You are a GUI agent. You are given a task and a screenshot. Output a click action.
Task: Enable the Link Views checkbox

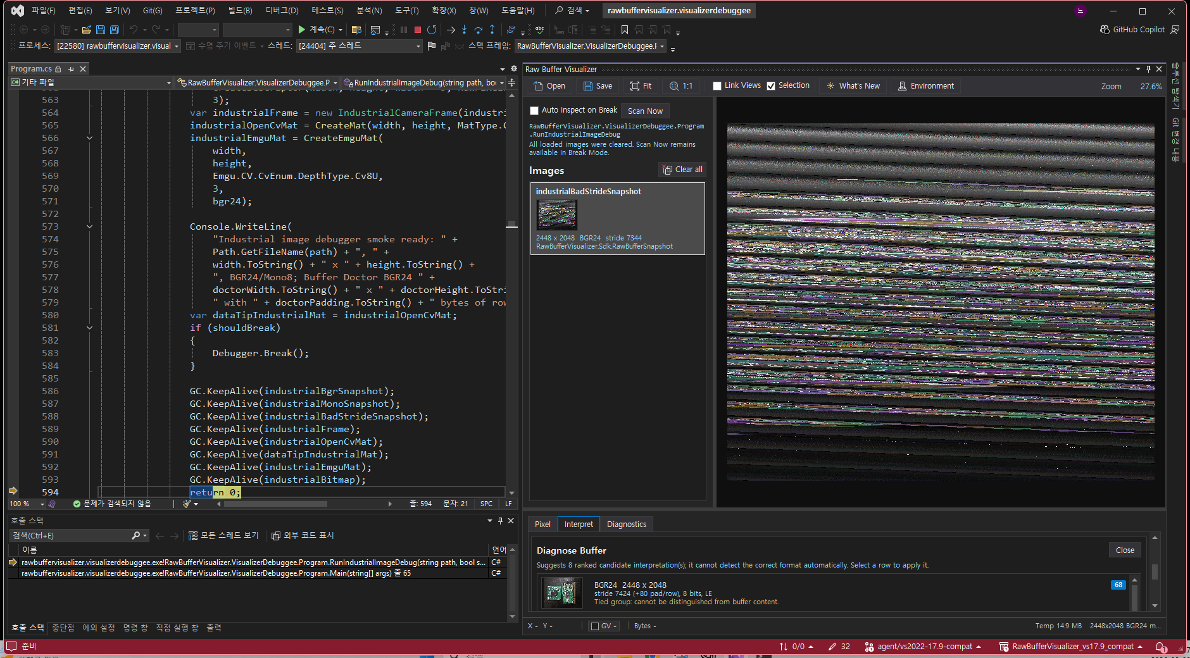click(x=717, y=86)
